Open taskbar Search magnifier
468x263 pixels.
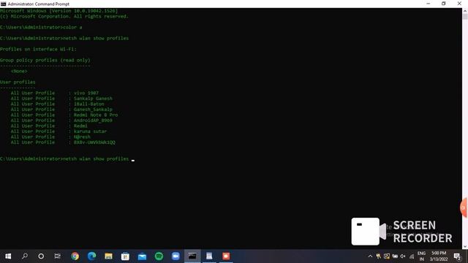pos(25,256)
